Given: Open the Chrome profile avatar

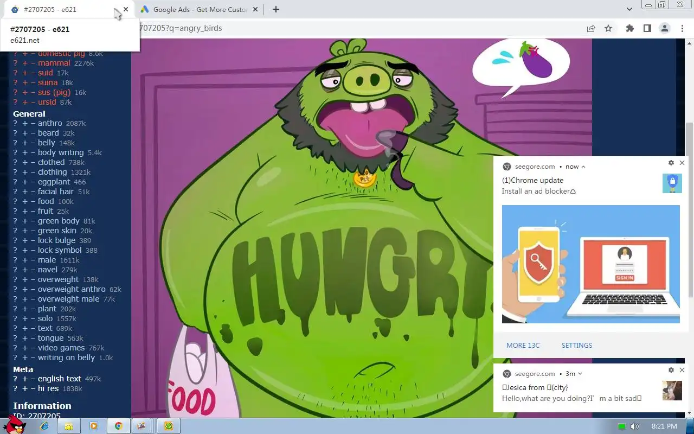Looking at the screenshot, I should [664, 28].
